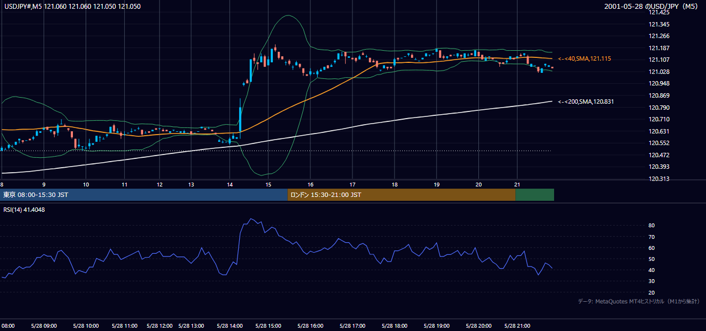This screenshot has height=331, width=706.
Task: Click hour marker 12 under price chart
Action: [159, 184]
